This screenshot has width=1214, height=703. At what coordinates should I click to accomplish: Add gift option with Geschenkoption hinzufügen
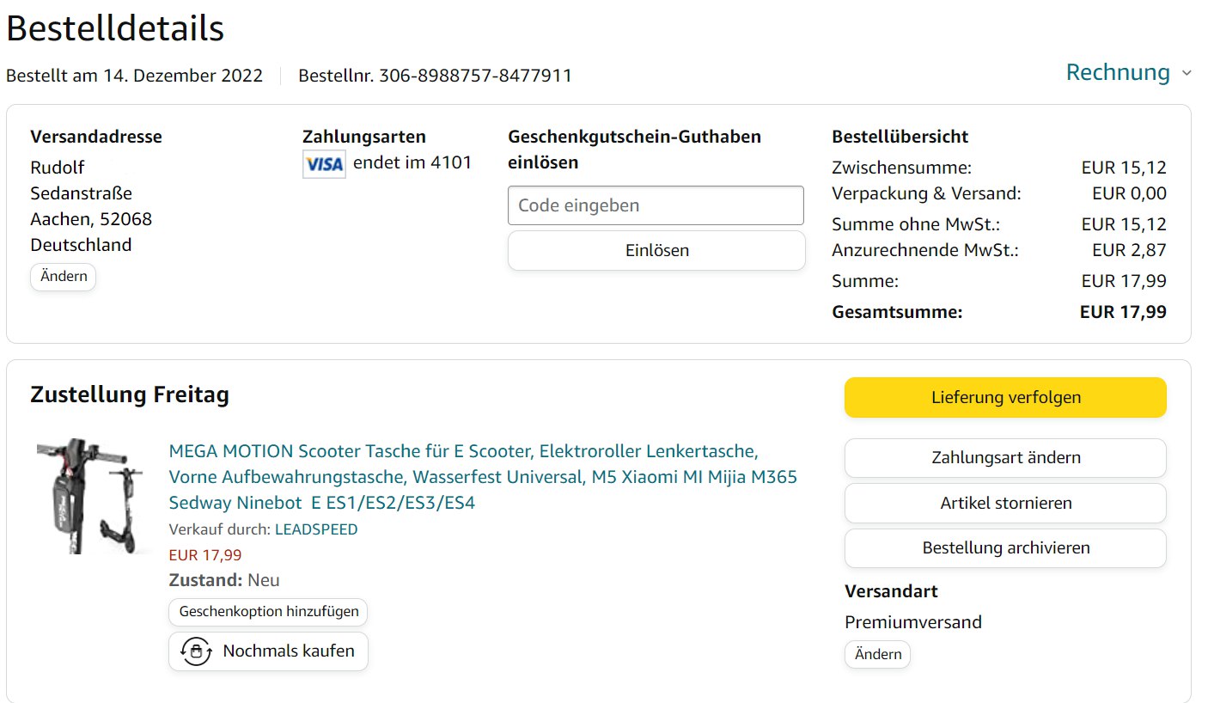[x=268, y=613]
